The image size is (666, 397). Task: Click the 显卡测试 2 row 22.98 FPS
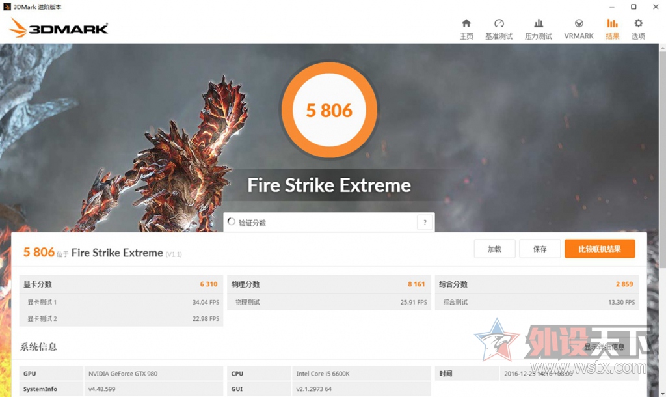pos(121,318)
